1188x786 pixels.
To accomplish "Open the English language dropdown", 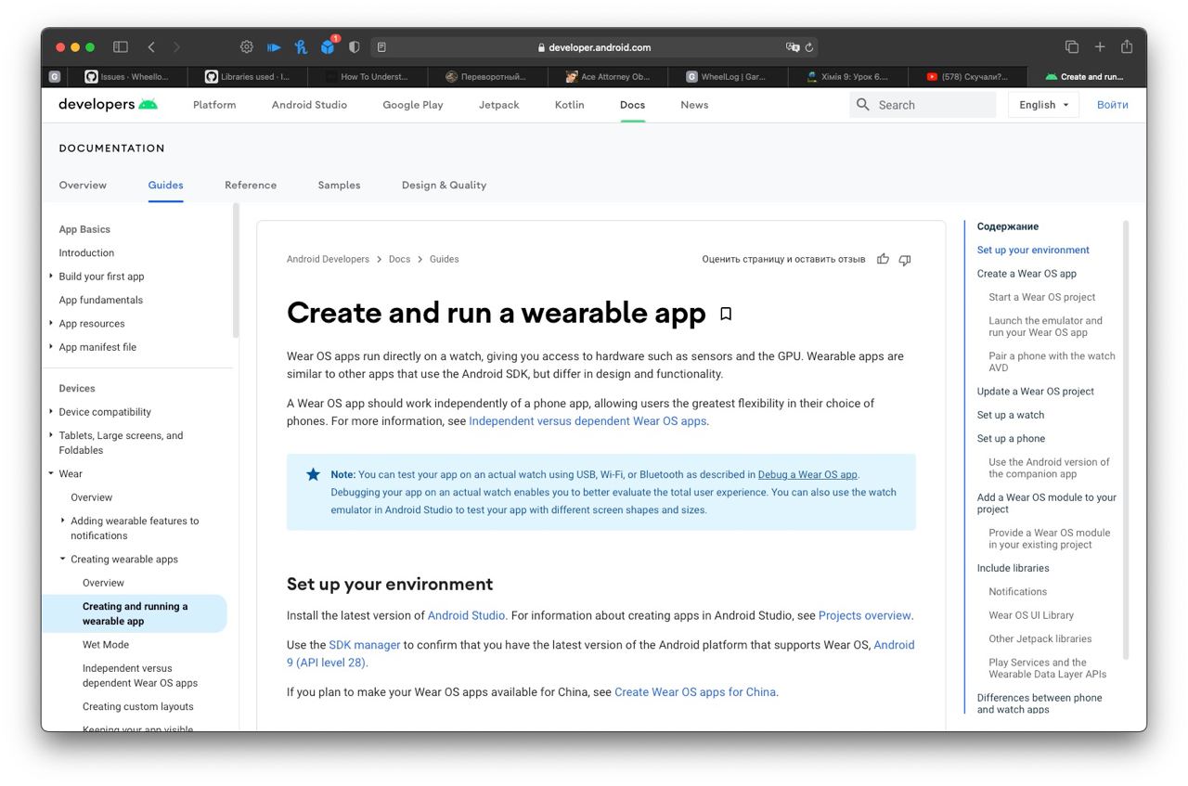I will coord(1043,105).
